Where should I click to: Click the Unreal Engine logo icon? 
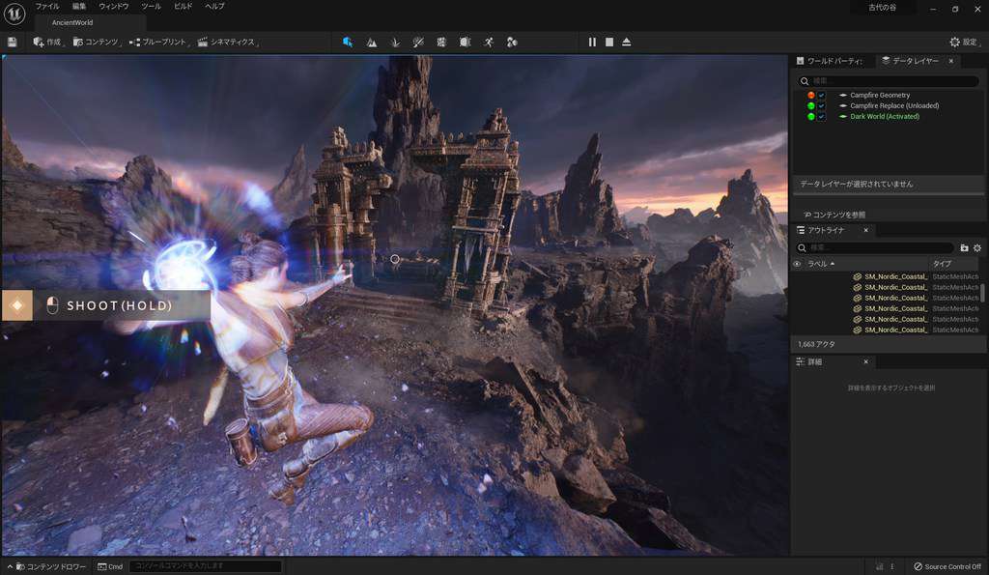tap(14, 14)
